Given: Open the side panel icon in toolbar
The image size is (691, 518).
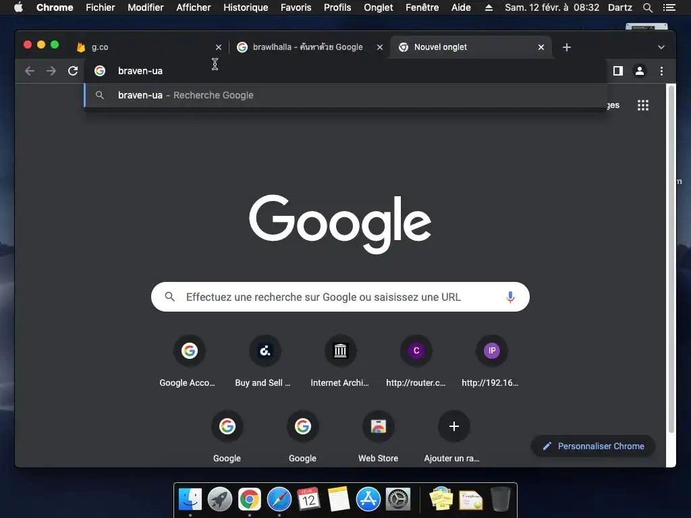Looking at the screenshot, I should click(618, 71).
